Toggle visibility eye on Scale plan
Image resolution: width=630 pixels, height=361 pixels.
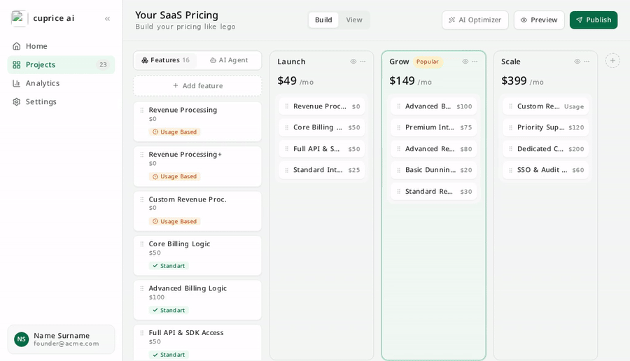click(x=577, y=62)
